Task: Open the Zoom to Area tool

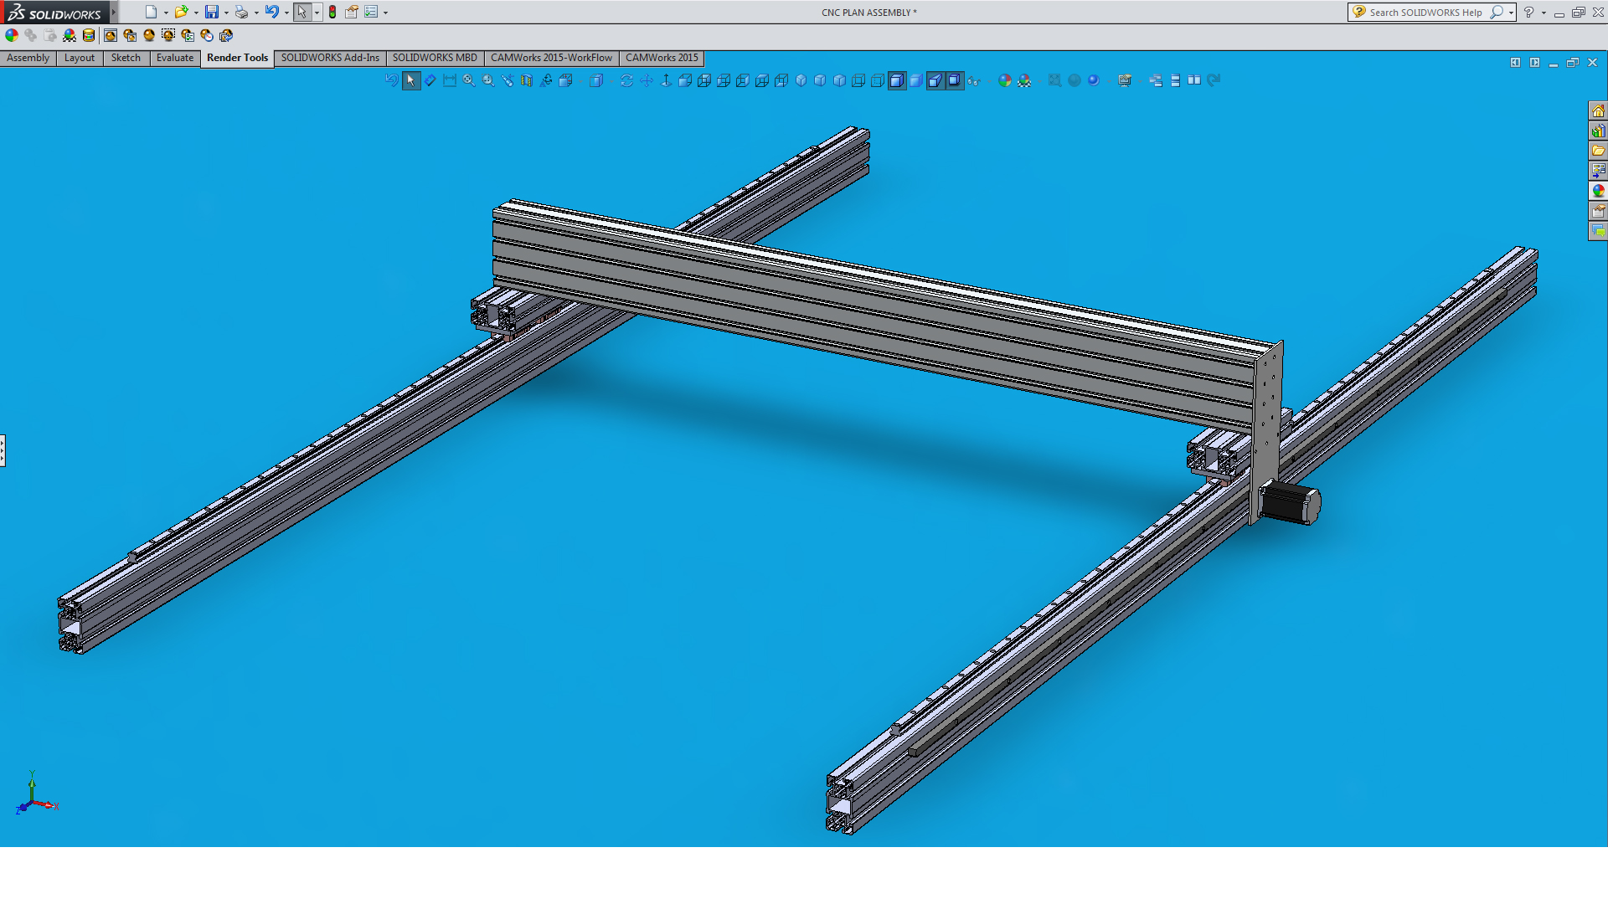Action: pos(488,80)
